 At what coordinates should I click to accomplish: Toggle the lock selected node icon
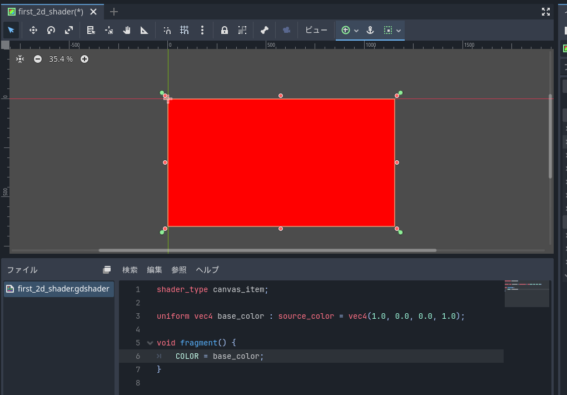point(224,30)
